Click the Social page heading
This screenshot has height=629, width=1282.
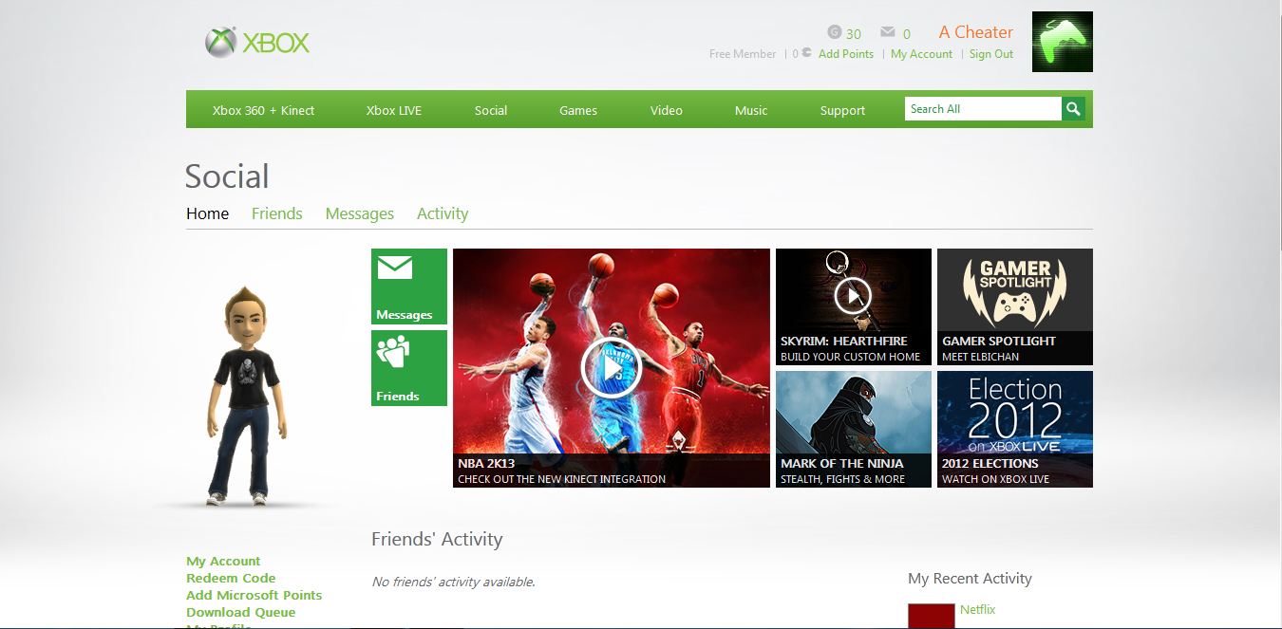[x=227, y=176]
